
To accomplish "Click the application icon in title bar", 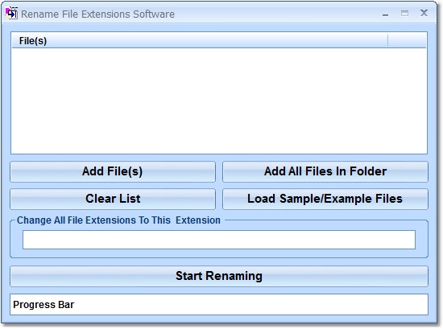I will [x=11, y=13].
